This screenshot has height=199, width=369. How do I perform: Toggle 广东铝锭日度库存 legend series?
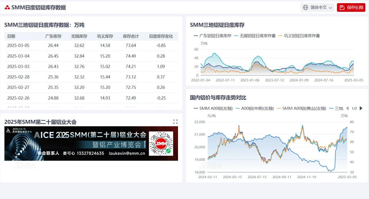pos(213,36)
